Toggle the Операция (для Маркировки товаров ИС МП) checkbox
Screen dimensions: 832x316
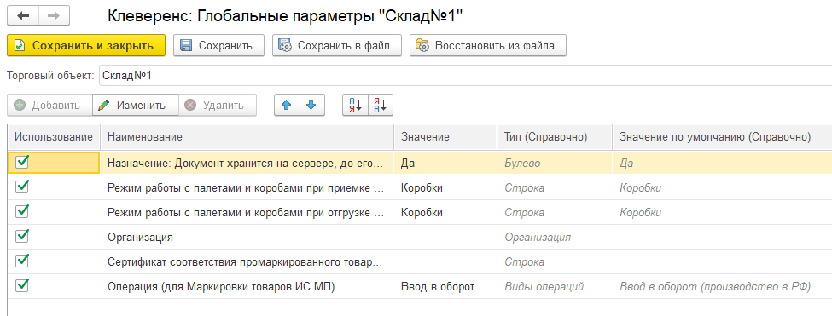pyautogui.click(x=22, y=285)
